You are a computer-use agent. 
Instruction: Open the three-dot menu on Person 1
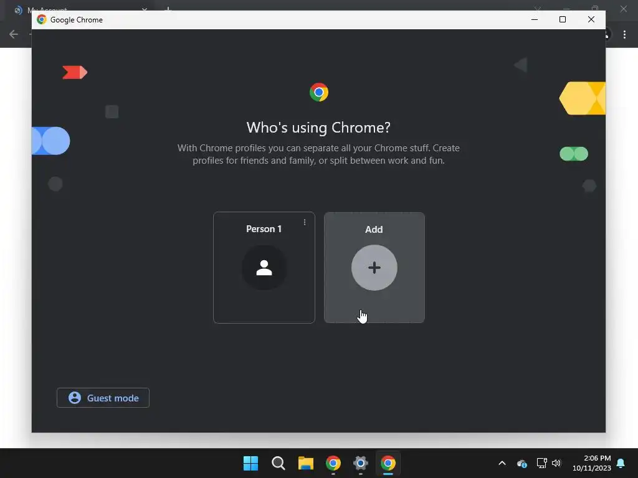304,222
